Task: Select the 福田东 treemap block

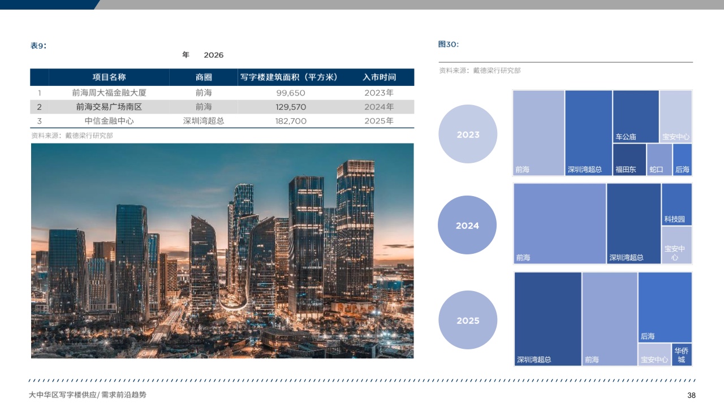Action: (x=630, y=159)
